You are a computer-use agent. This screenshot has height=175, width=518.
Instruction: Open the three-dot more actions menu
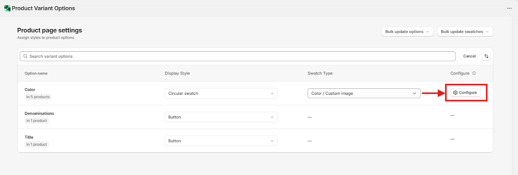point(509,8)
